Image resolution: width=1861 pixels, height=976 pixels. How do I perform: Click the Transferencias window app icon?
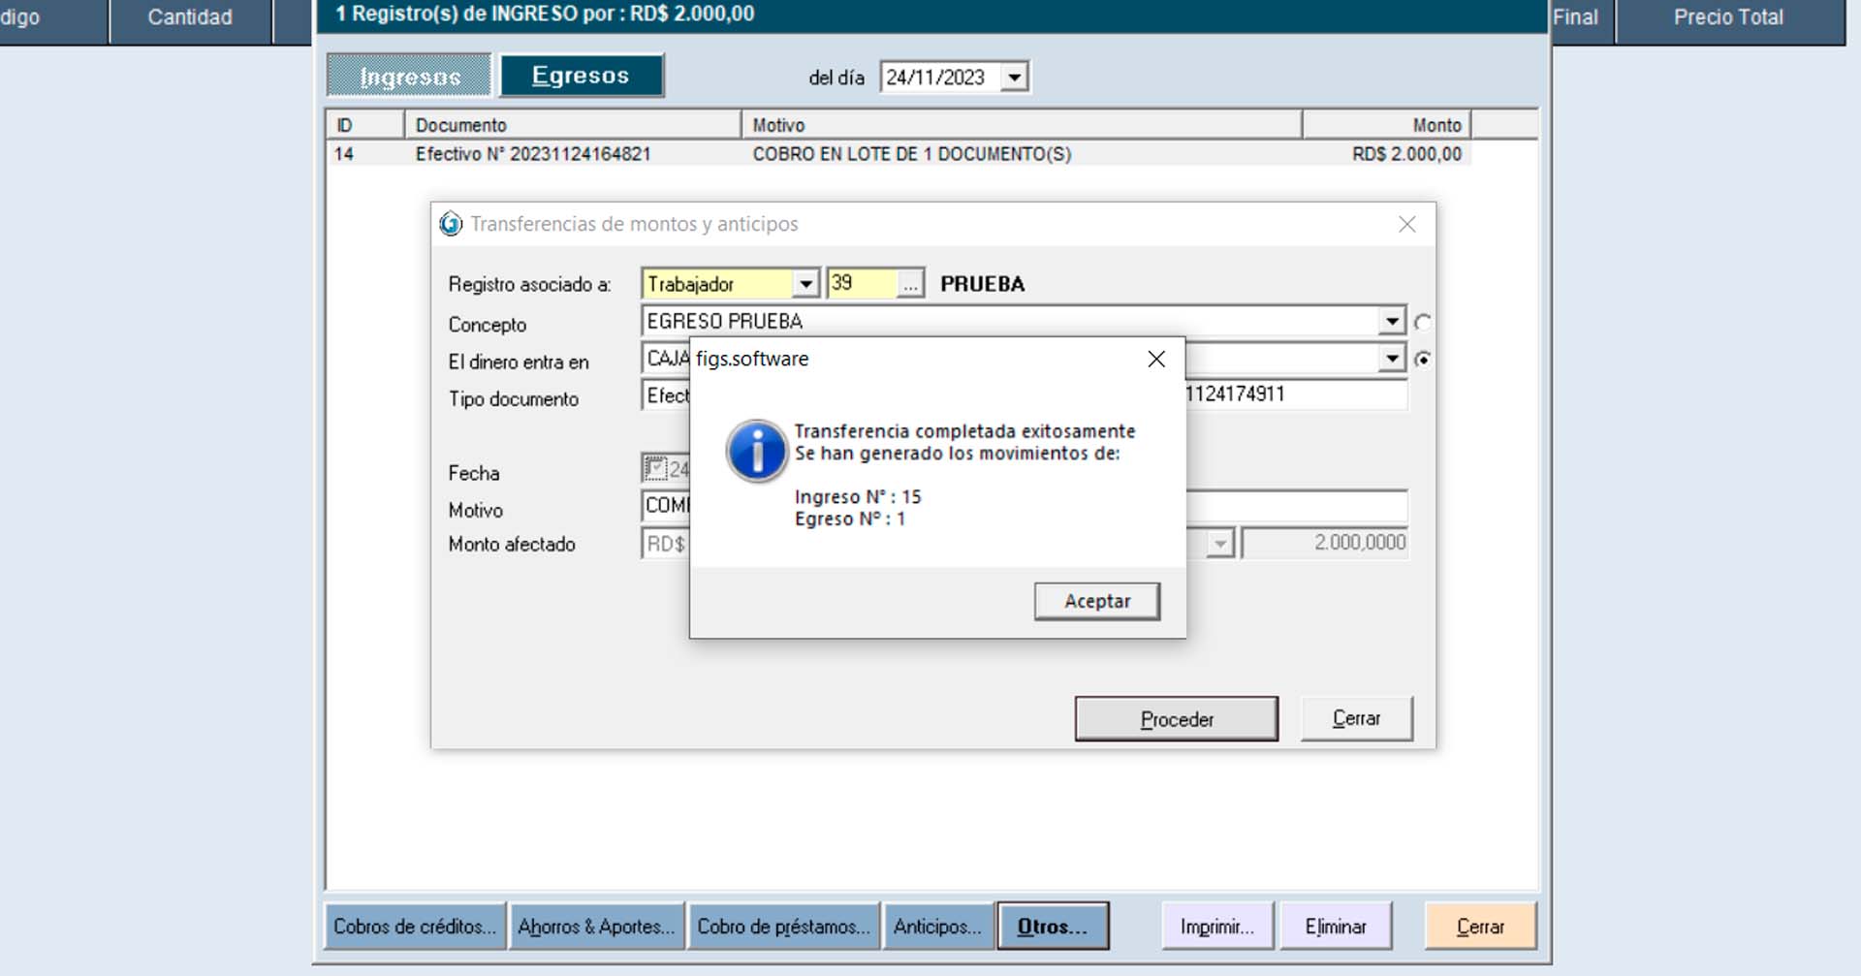point(451,224)
